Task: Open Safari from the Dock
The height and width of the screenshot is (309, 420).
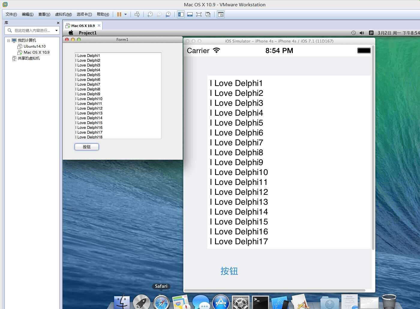Action: (161, 302)
